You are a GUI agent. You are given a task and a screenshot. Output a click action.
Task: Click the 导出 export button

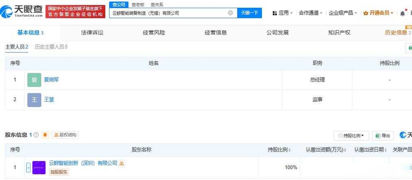click(383, 136)
